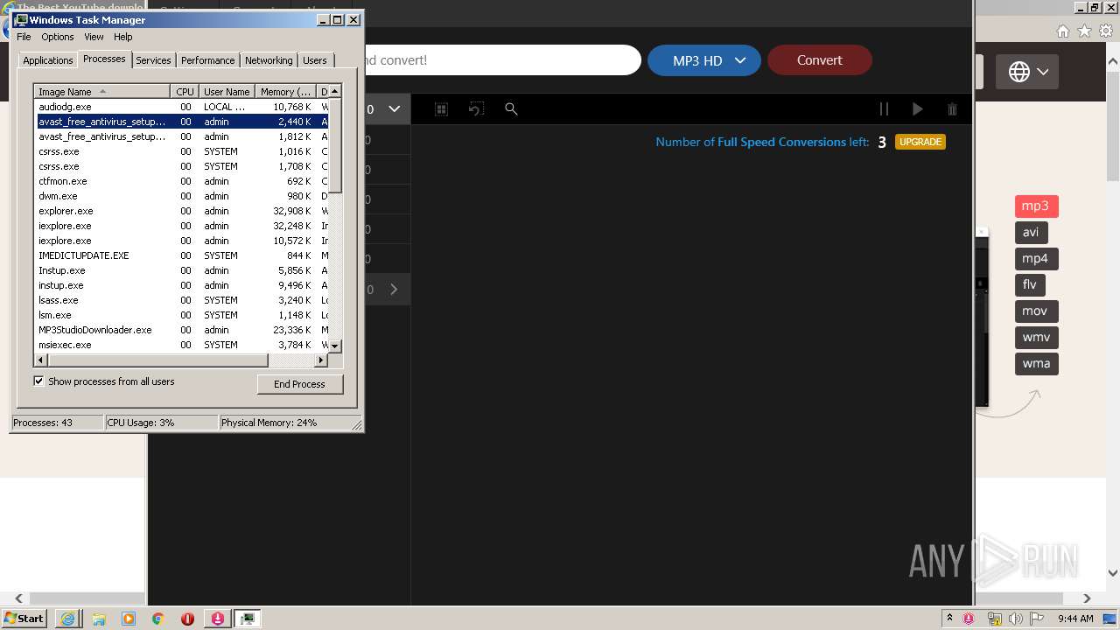Open Windows Explorer folder taskbar icon
Image resolution: width=1120 pixels, height=630 pixels.
click(98, 619)
